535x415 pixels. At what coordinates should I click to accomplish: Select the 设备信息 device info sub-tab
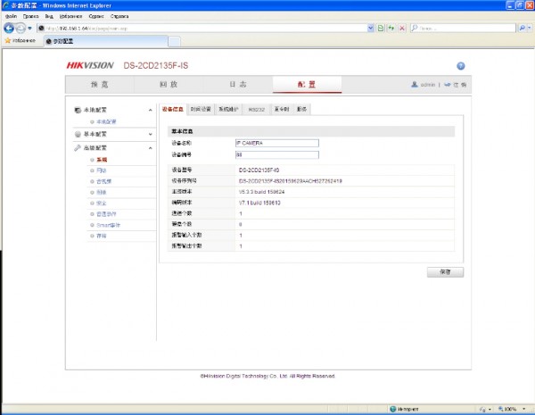click(173, 109)
